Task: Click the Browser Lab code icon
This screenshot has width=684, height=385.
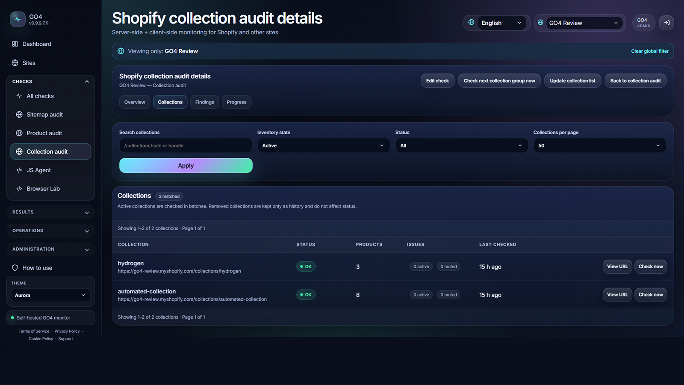Action: pyautogui.click(x=19, y=189)
